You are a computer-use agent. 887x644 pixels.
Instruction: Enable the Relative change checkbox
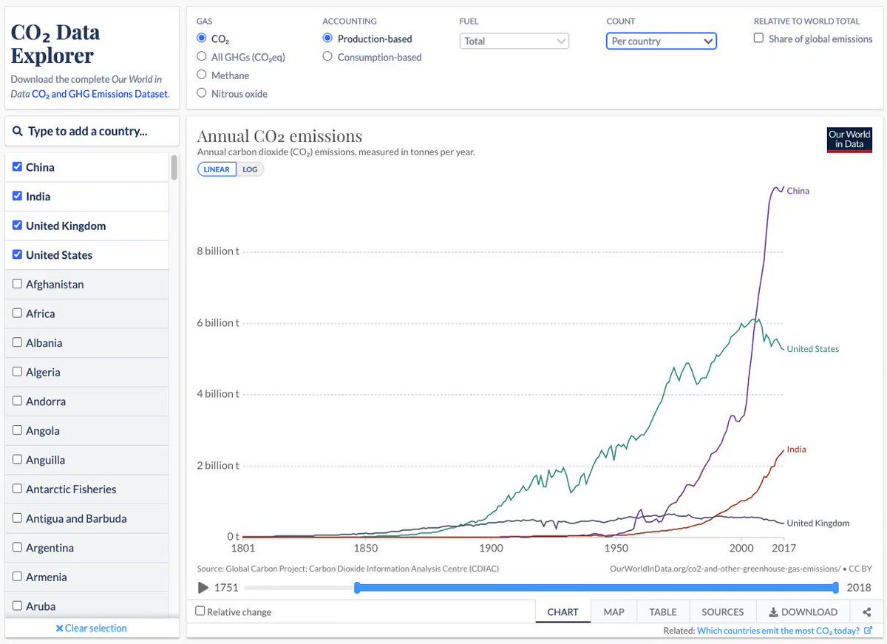(x=200, y=611)
